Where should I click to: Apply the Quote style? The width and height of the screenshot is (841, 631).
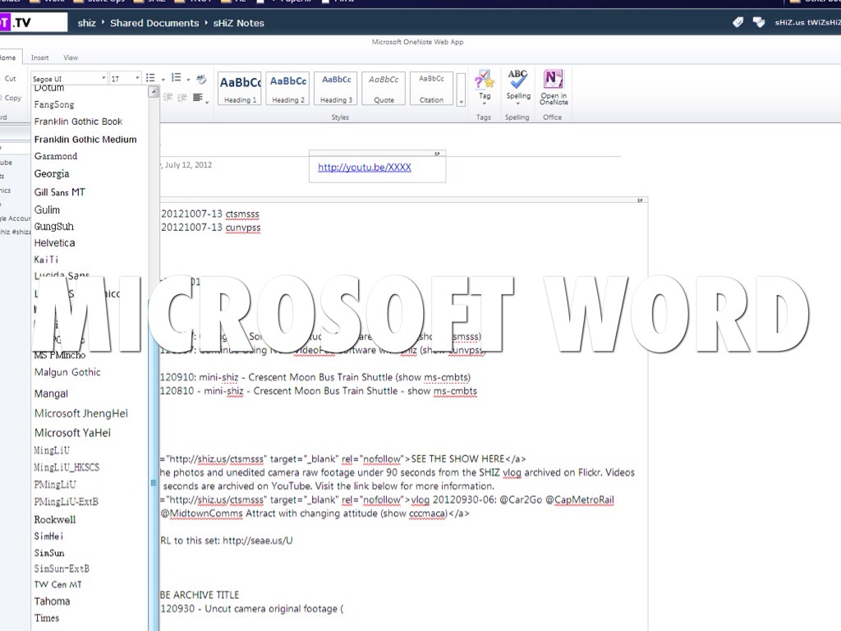pos(384,88)
